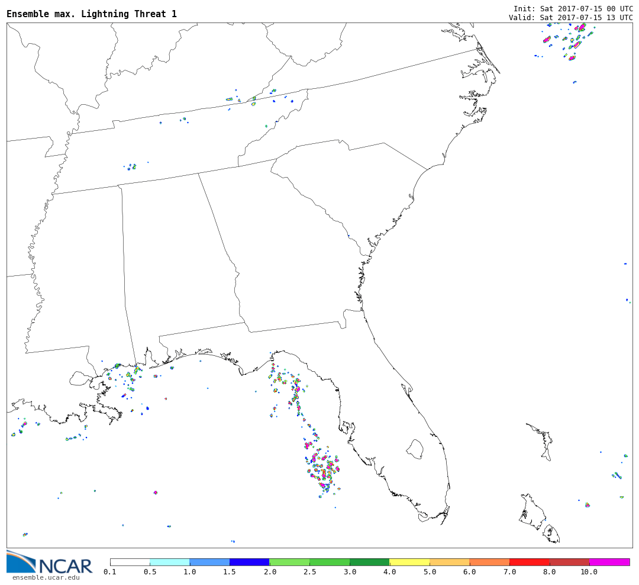Click Lake Okeechobee outline in Florida

tap(415, 449)
